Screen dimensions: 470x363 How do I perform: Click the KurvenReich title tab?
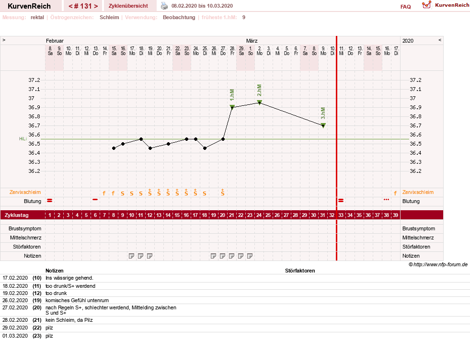29,6
